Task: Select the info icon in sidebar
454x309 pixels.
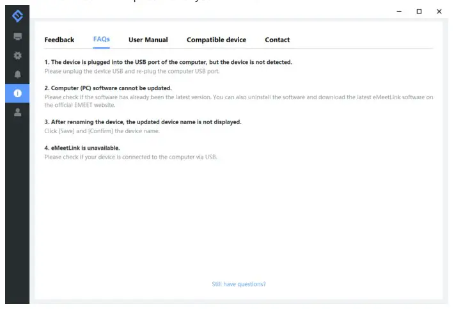Action: pyautogui.click(x=17, y=93)
